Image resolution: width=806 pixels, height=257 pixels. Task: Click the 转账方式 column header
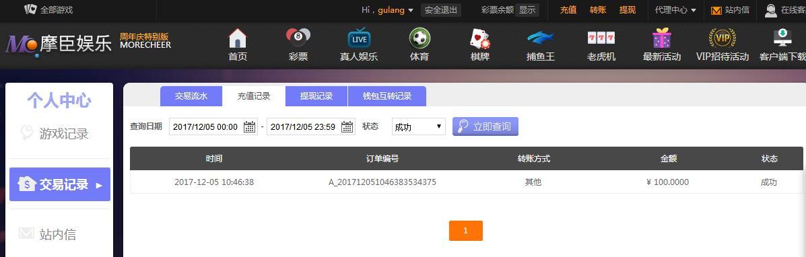tap(533, 159)
